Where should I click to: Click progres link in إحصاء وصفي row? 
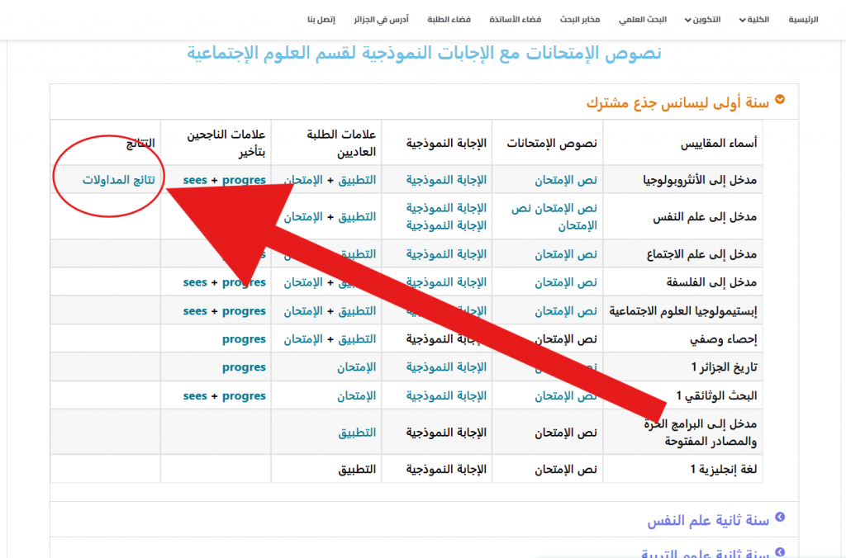244,339
